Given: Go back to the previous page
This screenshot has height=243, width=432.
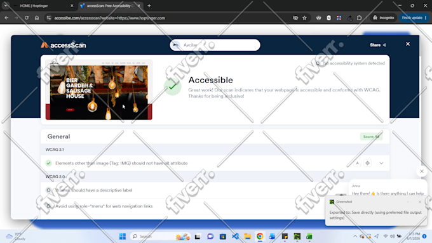Looking at the screenshot, I should [x=6, y=18].
